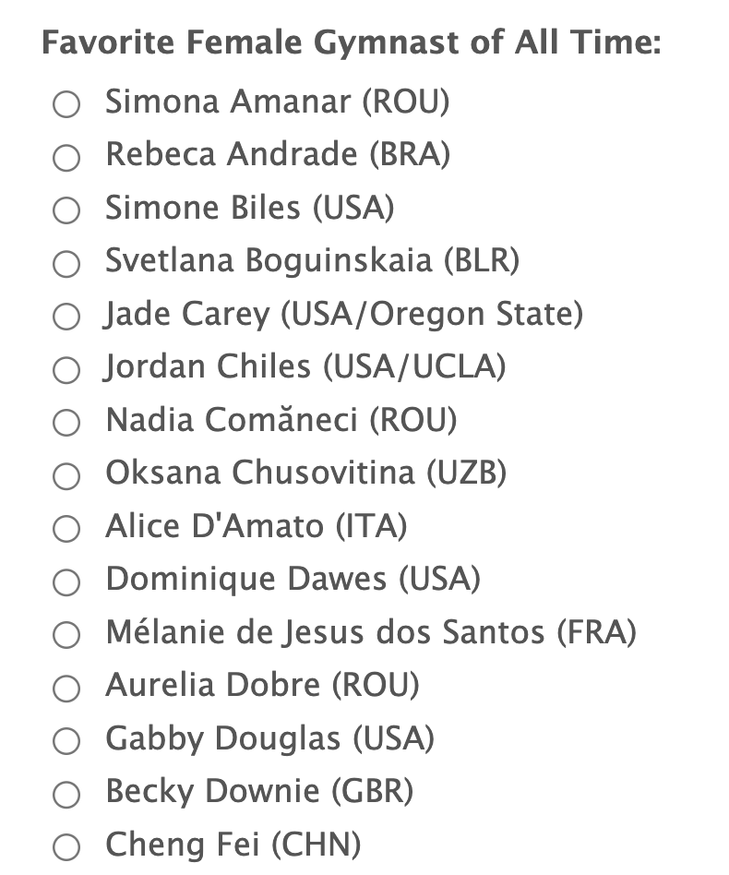
Task: Select Jordan Chiles (USA/UCLA) option
Action: click(x=66, y=370)
